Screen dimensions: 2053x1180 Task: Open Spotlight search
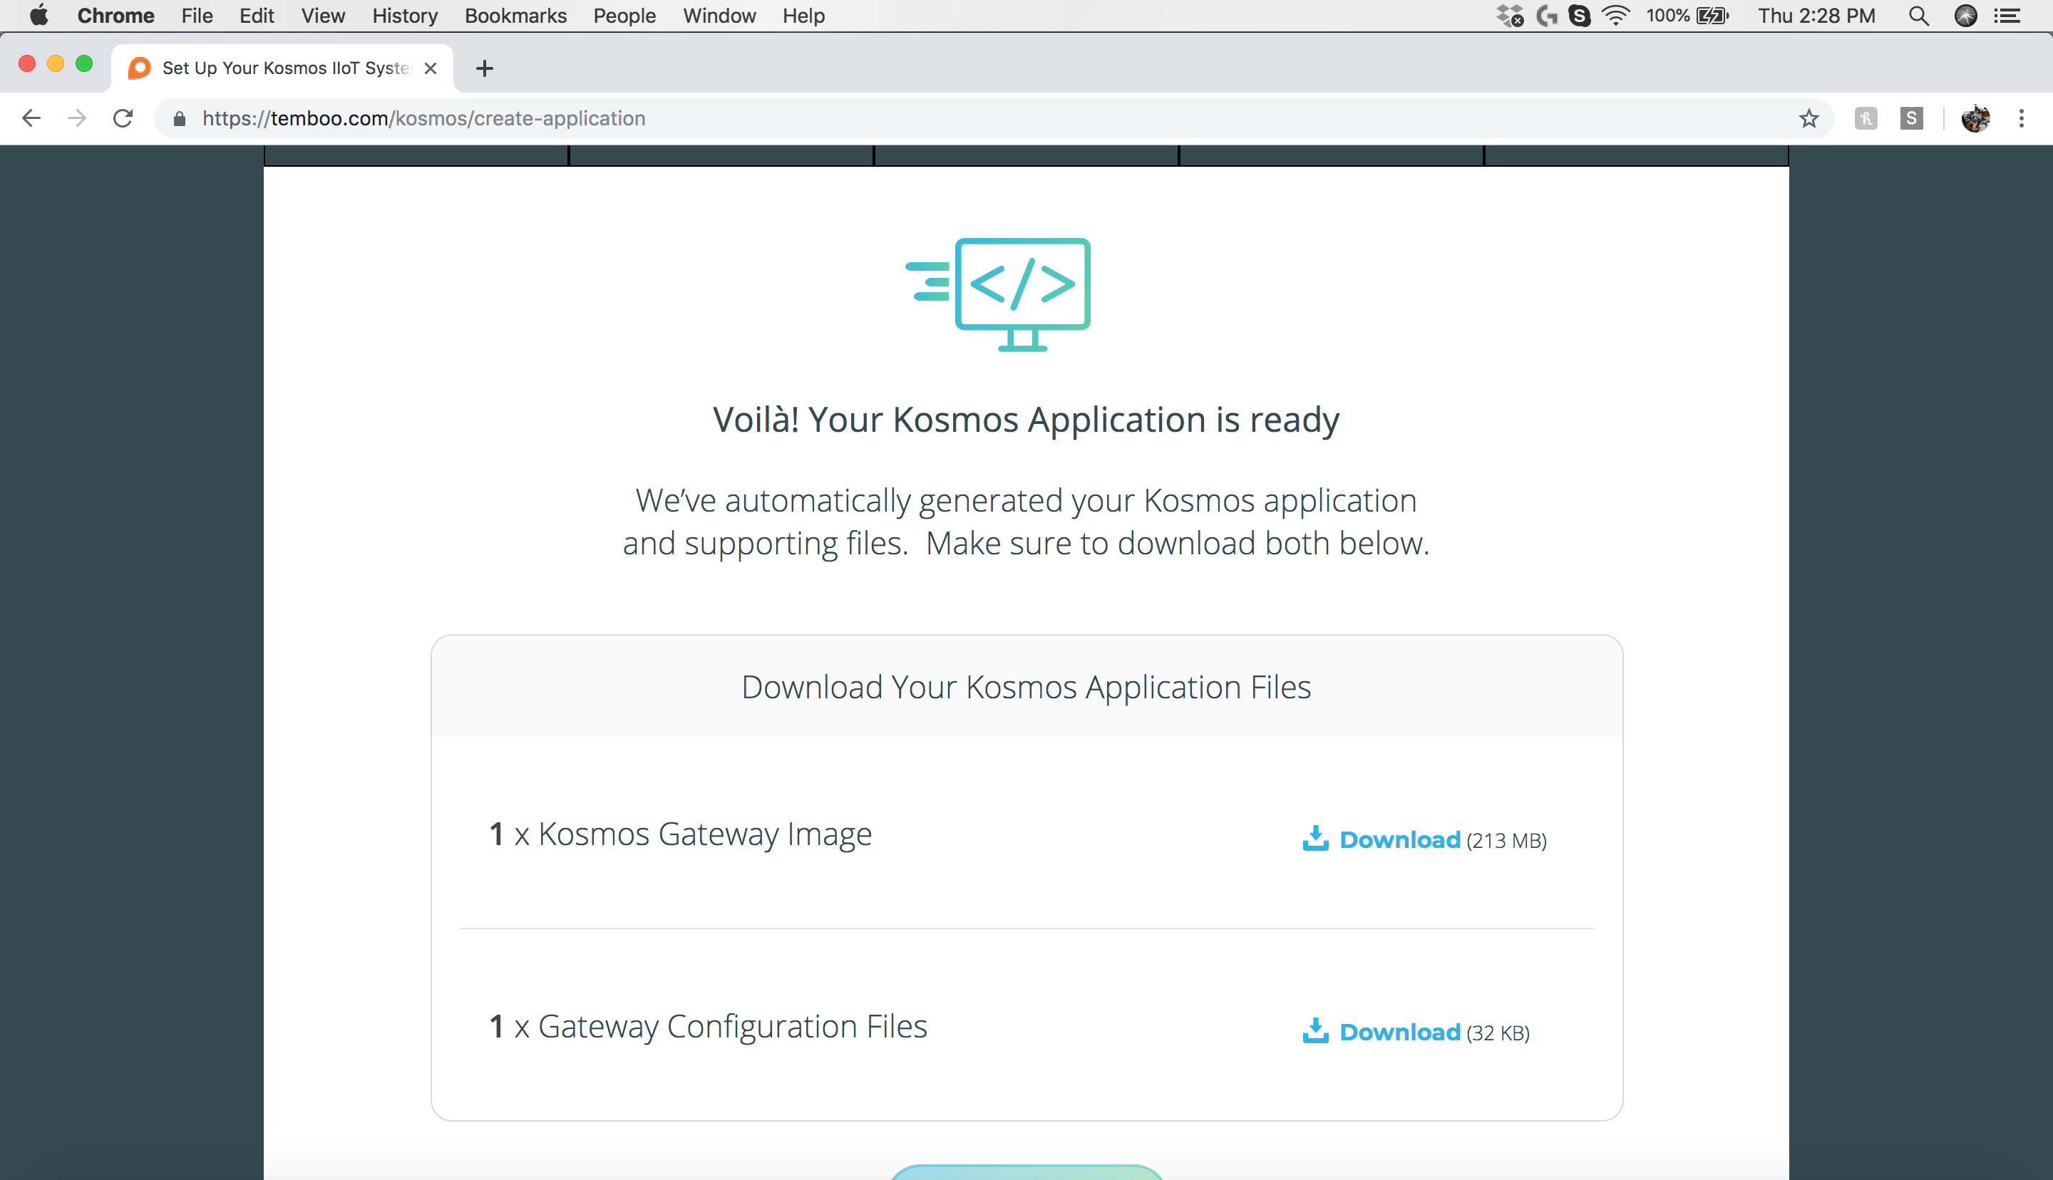pos(1918,16)
